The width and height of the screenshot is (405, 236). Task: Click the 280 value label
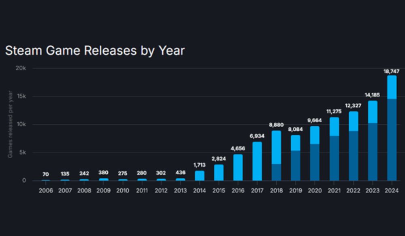pyautogui.click(x=142, y=173)
